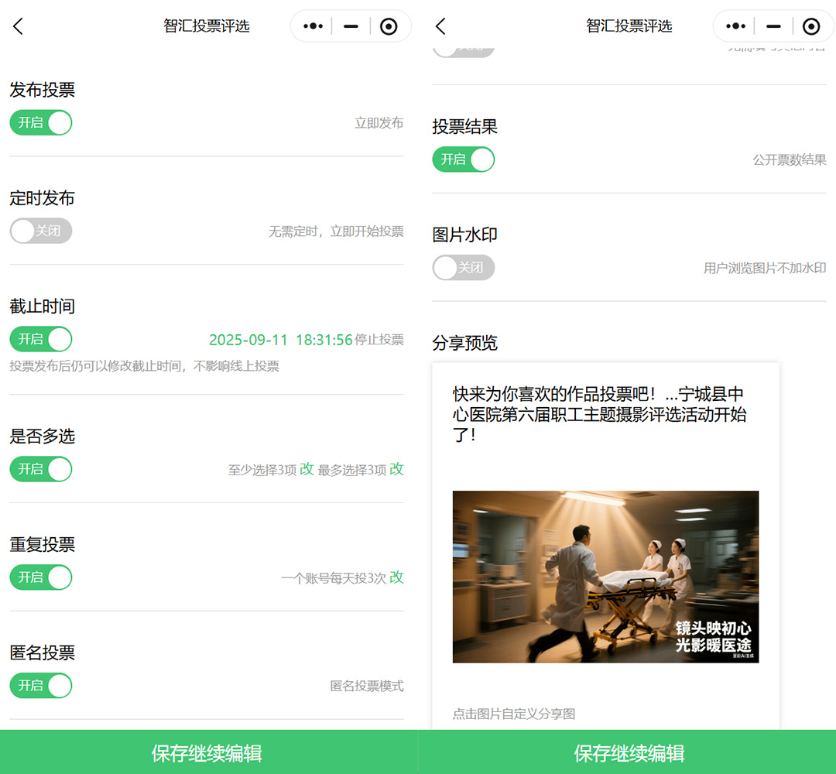Close mini program via right target icon
This screenshot has height=774, width=836.
[x=811, y=26]
